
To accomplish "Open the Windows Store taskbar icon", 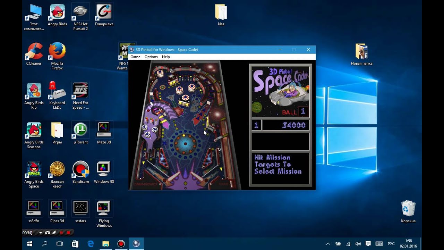I will (75, 244).
